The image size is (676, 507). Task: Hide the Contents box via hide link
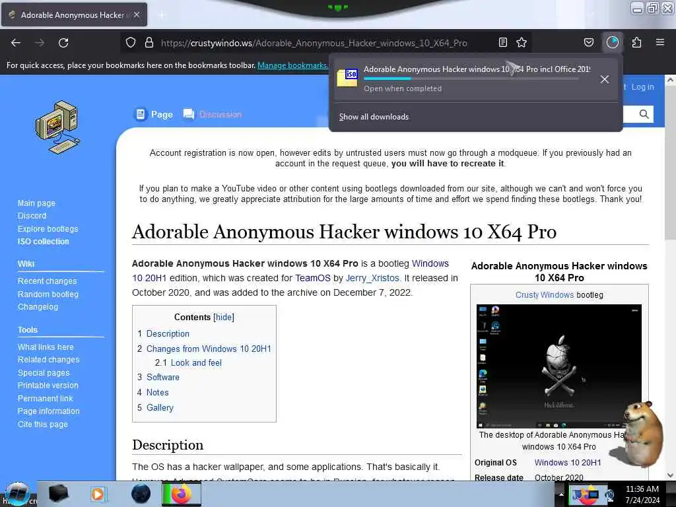224,318
